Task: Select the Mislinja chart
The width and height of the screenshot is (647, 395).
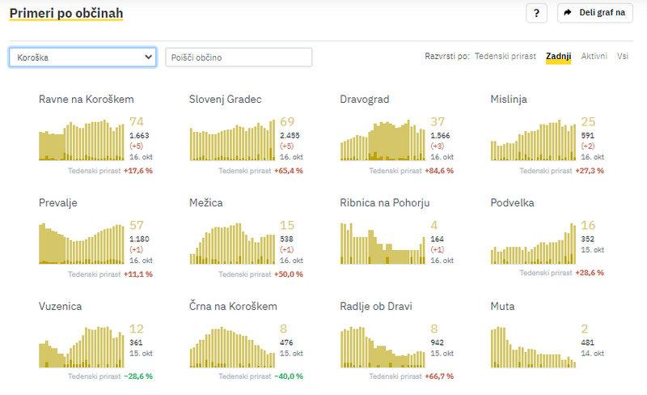Action: pos(533,141)
